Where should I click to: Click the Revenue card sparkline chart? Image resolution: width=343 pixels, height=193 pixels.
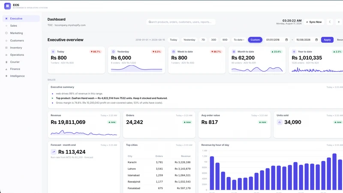tap(84, 133)
